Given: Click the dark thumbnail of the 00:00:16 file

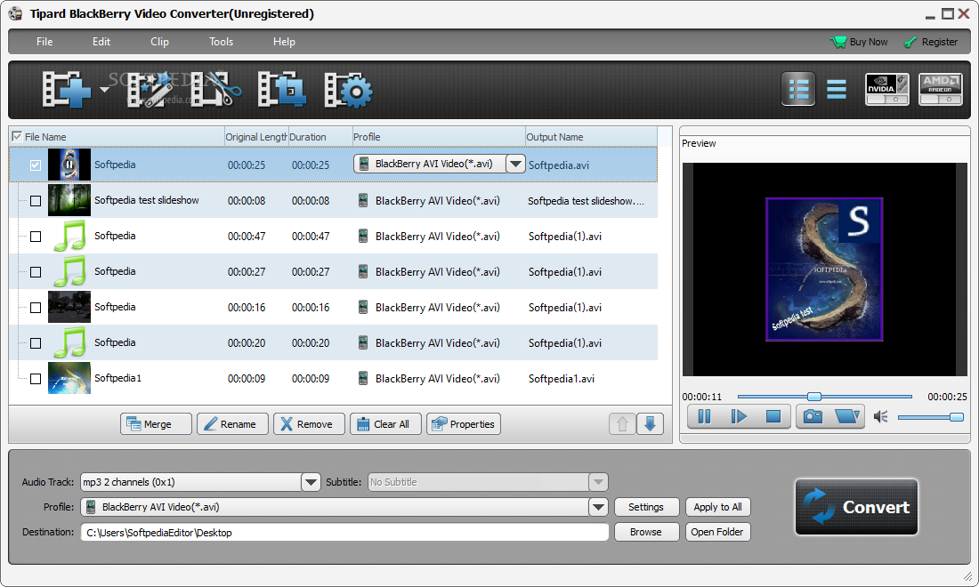Looking at the screenshot, I should [69, 307].
